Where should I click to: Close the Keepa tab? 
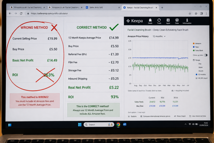point(156,8)
